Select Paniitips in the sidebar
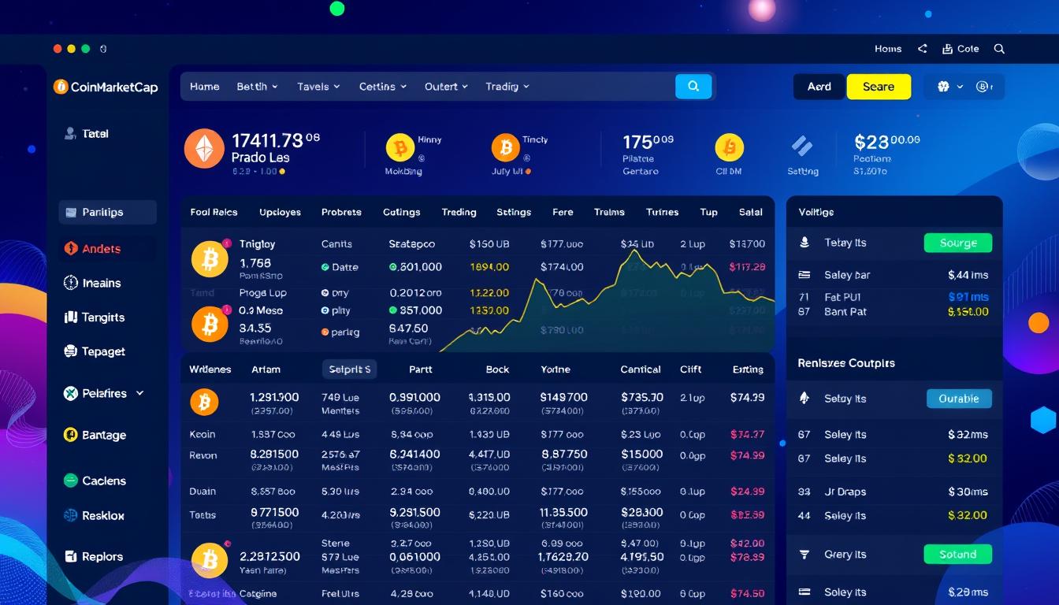The image size is (1059, 605). point(107,213)
